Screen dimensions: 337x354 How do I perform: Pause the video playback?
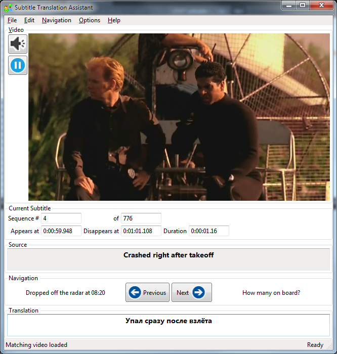click(x=18, y=65)
